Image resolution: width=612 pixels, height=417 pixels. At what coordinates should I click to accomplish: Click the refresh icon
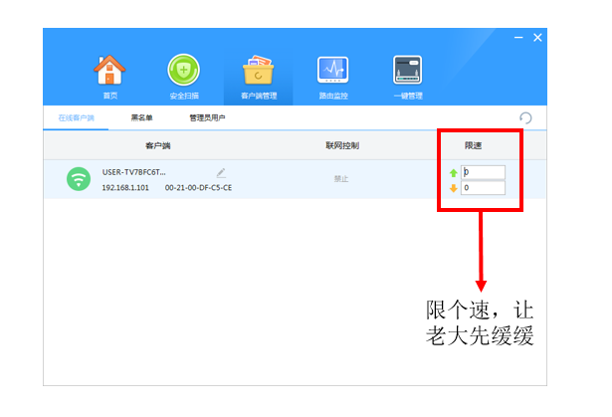525,118
